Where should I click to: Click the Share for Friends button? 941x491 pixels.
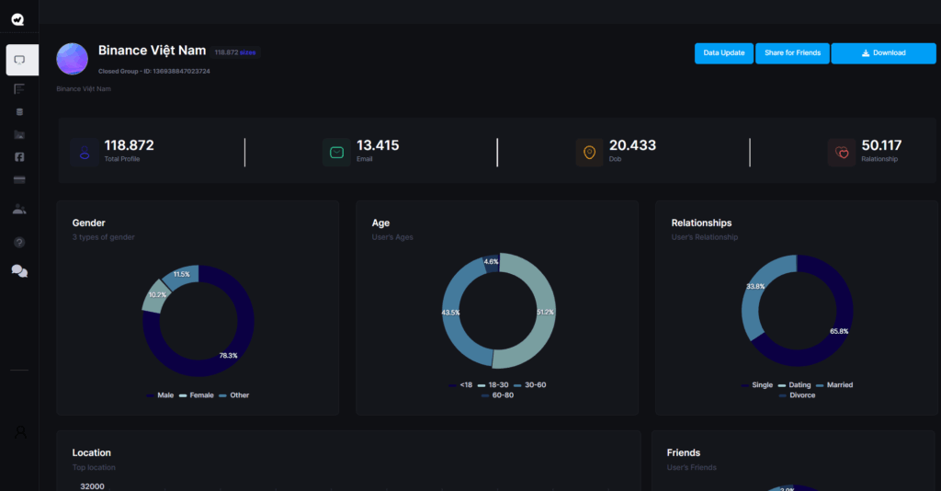point(792,52)
